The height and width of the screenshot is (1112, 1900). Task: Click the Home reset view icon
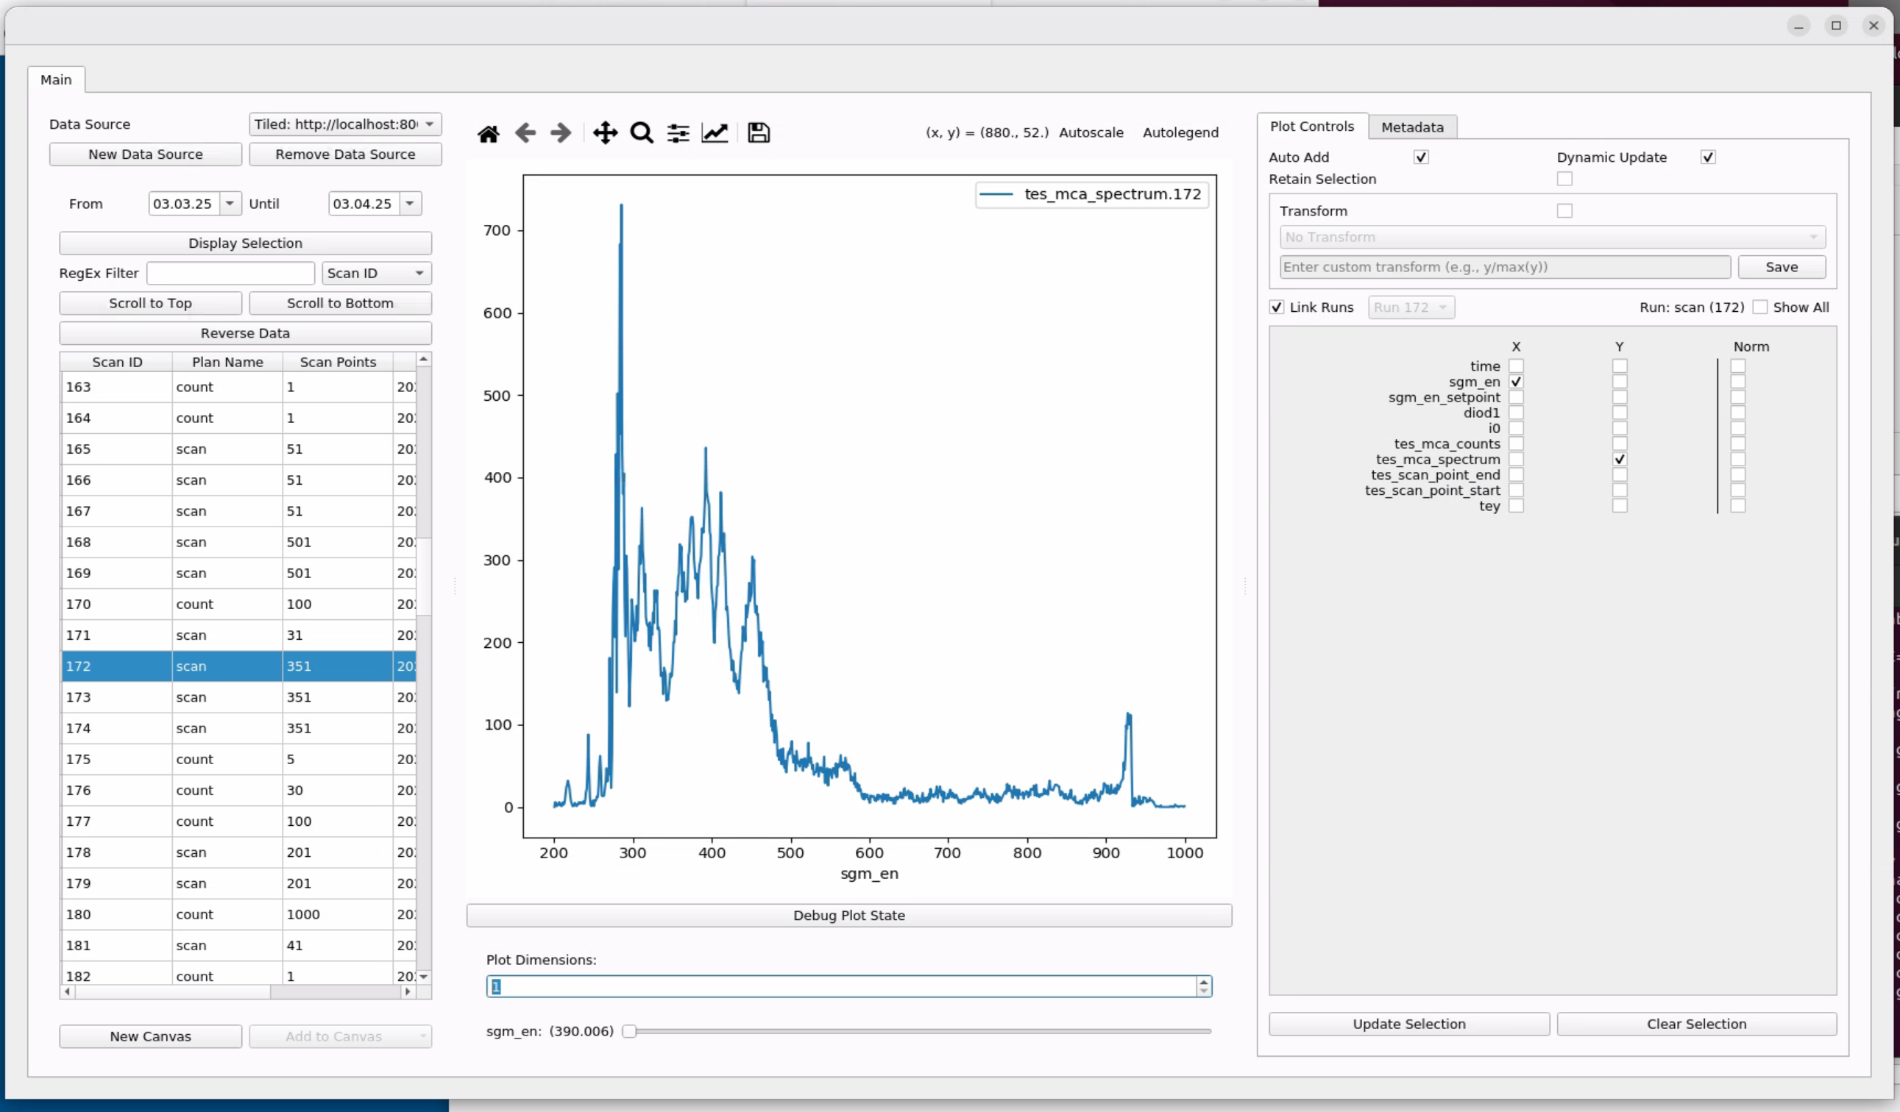(488, 133)
